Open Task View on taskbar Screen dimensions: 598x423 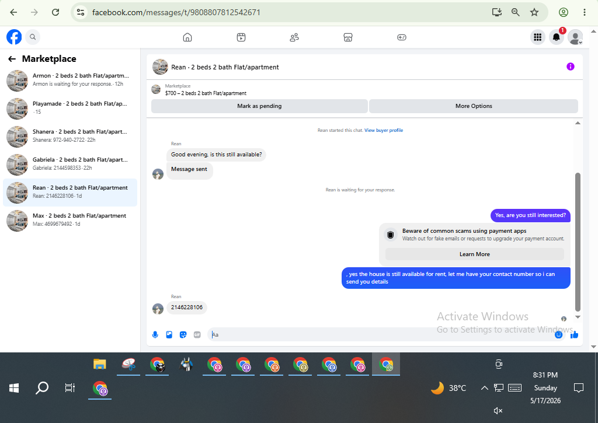coord(70,388)
